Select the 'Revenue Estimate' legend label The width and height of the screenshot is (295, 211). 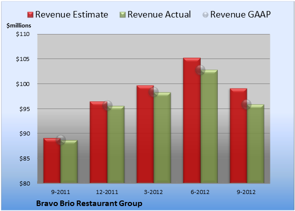coord(72,14)
